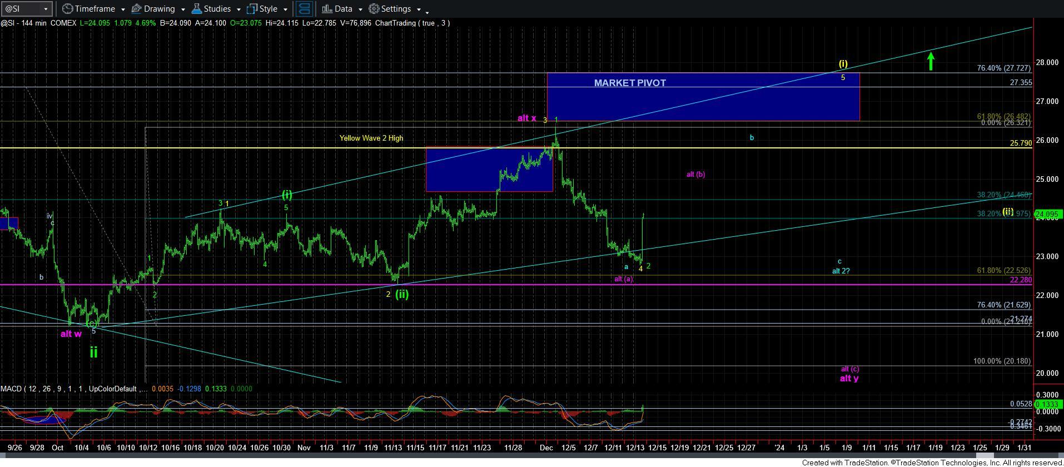Click the Style overlapping squares icon
The width and height of the screenshot is (1064, 467).
click(252, 9)
